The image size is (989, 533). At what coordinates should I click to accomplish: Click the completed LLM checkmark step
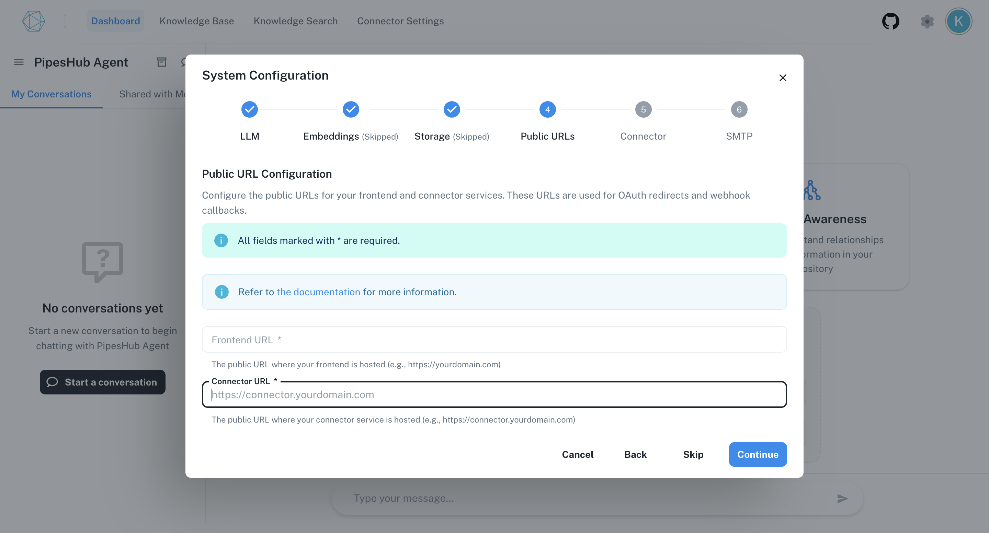[x=250, y=109]
